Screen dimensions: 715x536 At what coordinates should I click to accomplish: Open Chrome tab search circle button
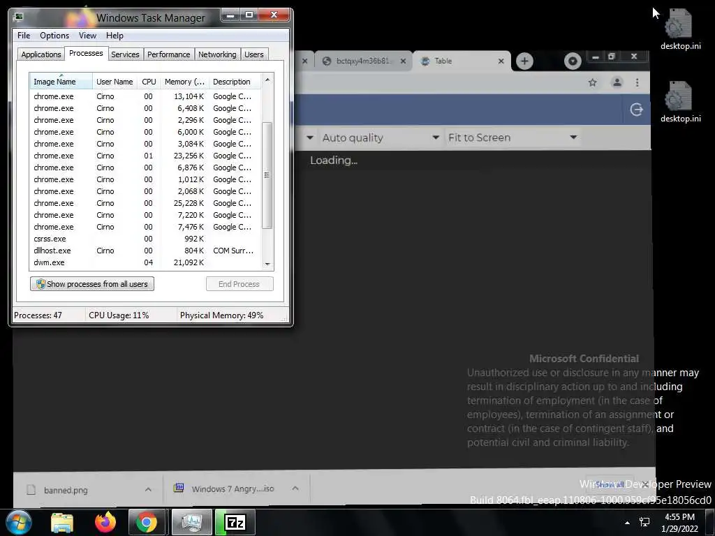573,61
